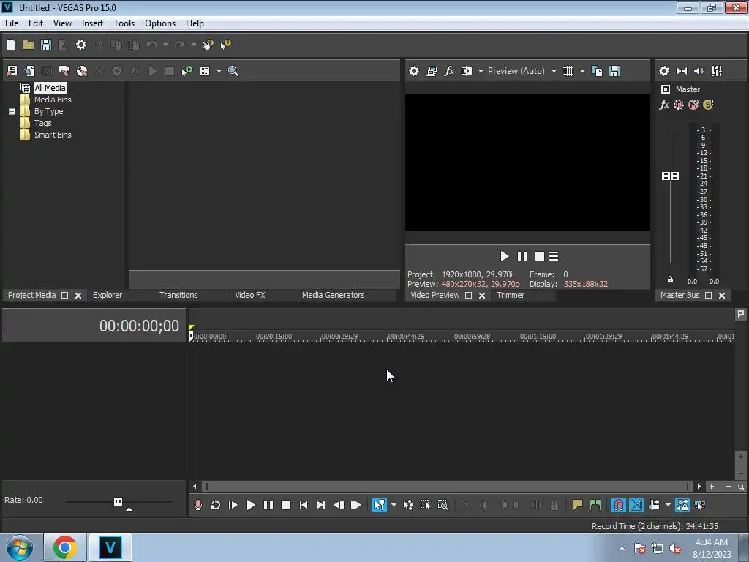749x562 pixels.
Task: Toggle the Master fader channel lock
Action: point(670,279)
